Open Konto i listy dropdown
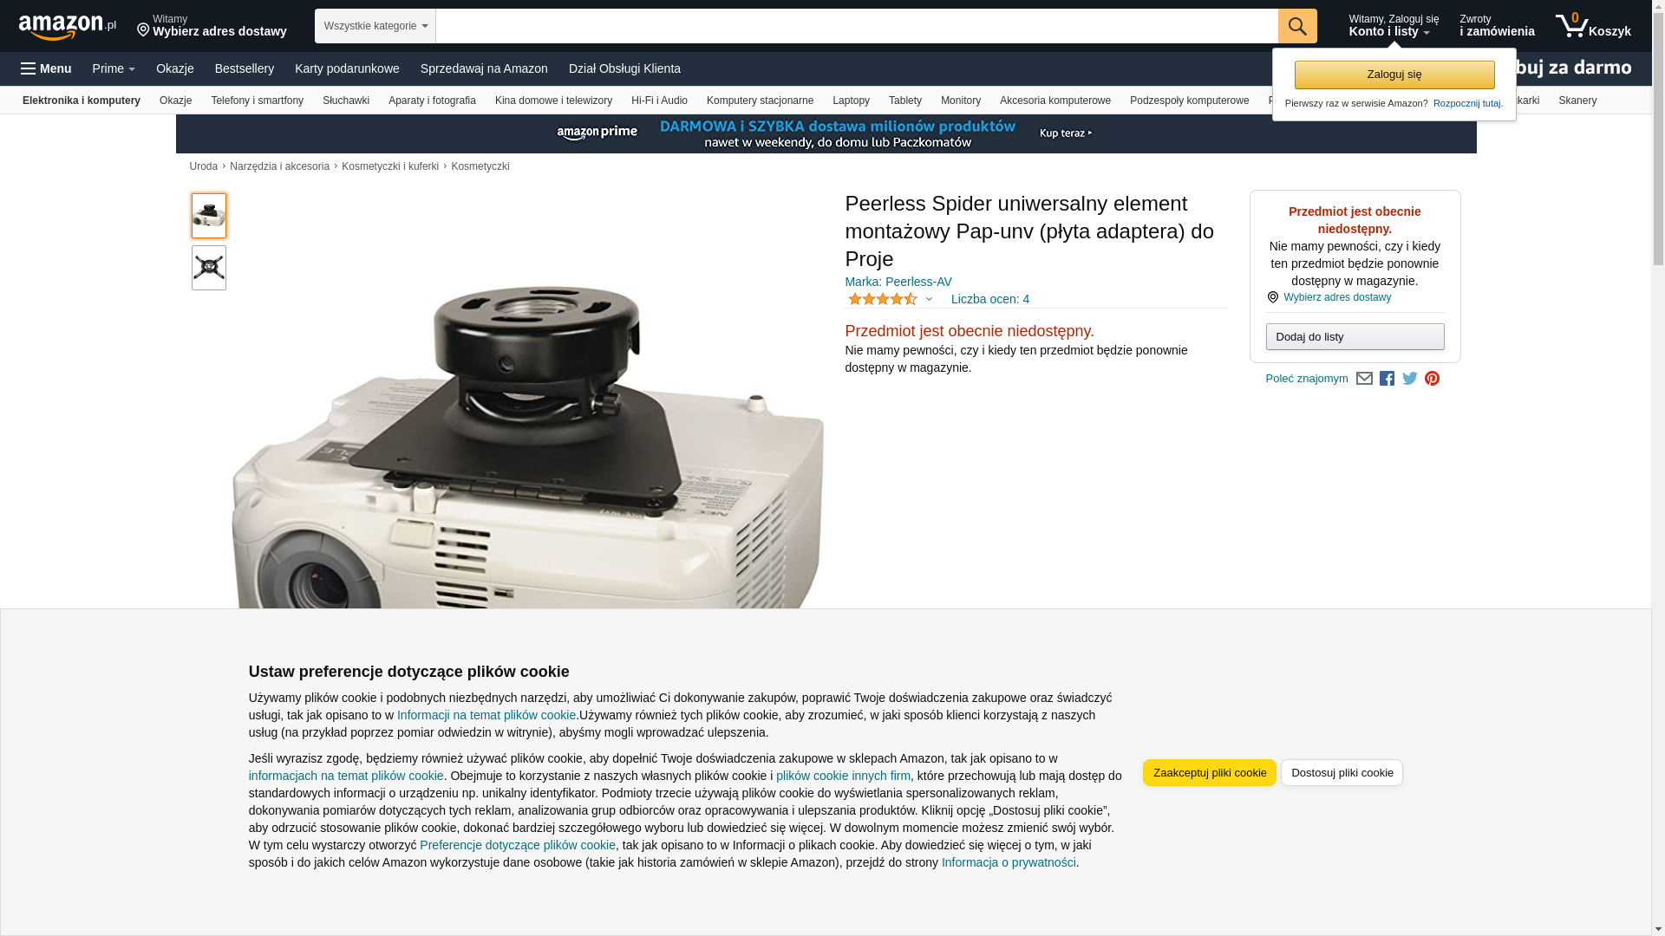 point(1394,26)
